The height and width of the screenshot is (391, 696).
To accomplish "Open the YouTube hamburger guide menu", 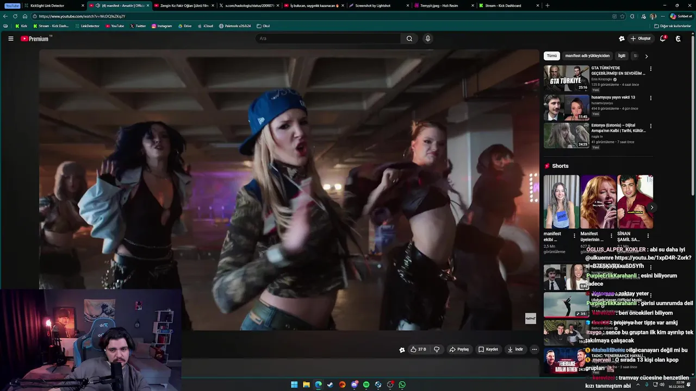I will [10, 39].
